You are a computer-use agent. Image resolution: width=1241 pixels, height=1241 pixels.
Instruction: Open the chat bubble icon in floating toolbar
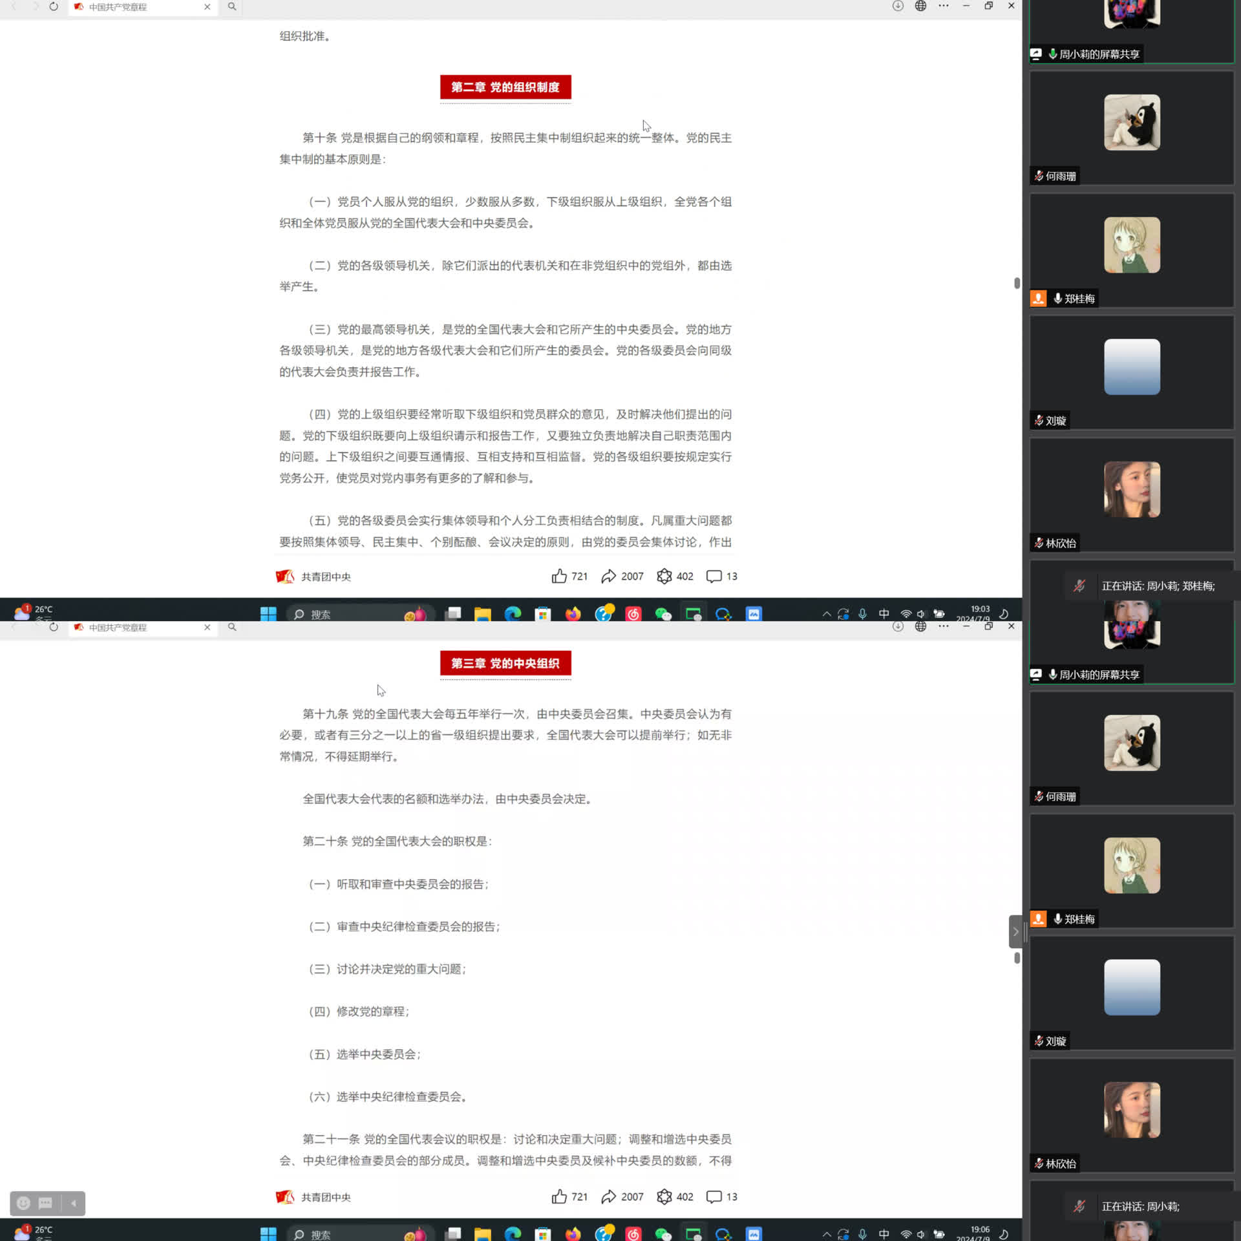[45, 1203]
